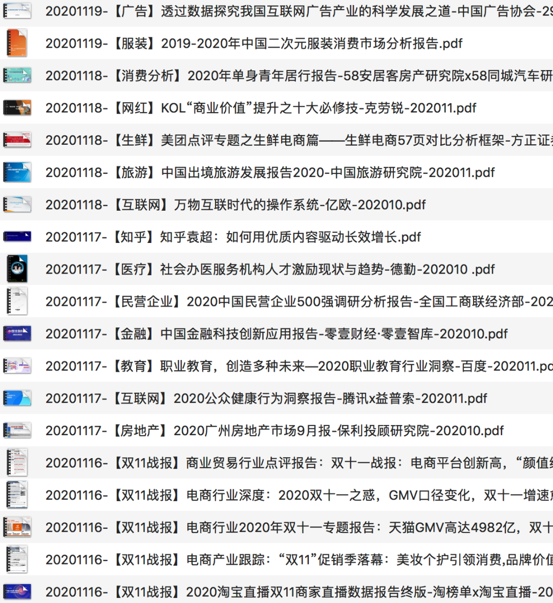Select the PDF icon for 【网红】KOL“商业价值”提升

(17, 108)
